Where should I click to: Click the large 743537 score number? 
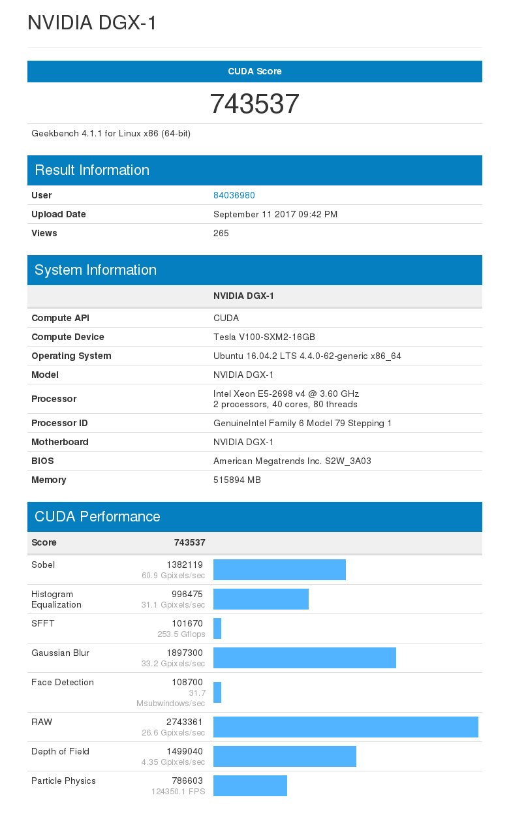(255, 104)
